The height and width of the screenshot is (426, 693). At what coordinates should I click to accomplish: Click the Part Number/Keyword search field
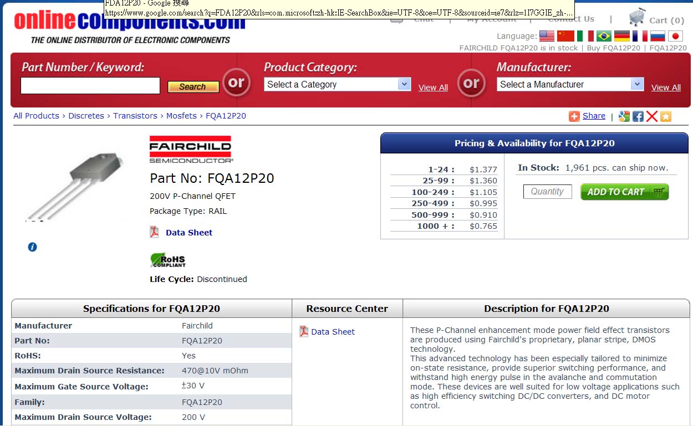click(x=90, y=86)
